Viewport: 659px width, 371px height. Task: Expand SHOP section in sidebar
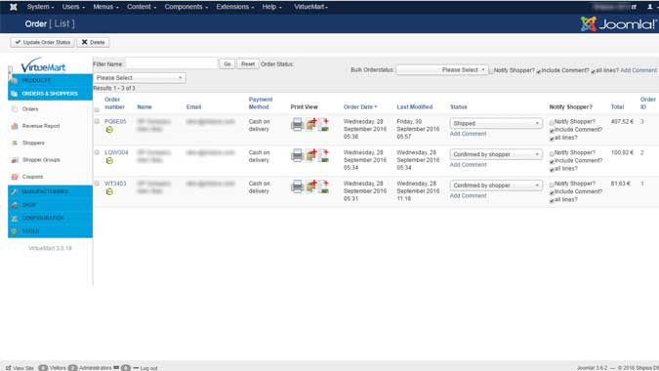pos(50,205)
